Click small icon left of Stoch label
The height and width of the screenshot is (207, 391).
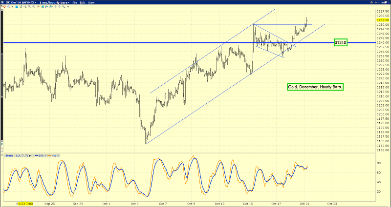[x=2, y=155]
